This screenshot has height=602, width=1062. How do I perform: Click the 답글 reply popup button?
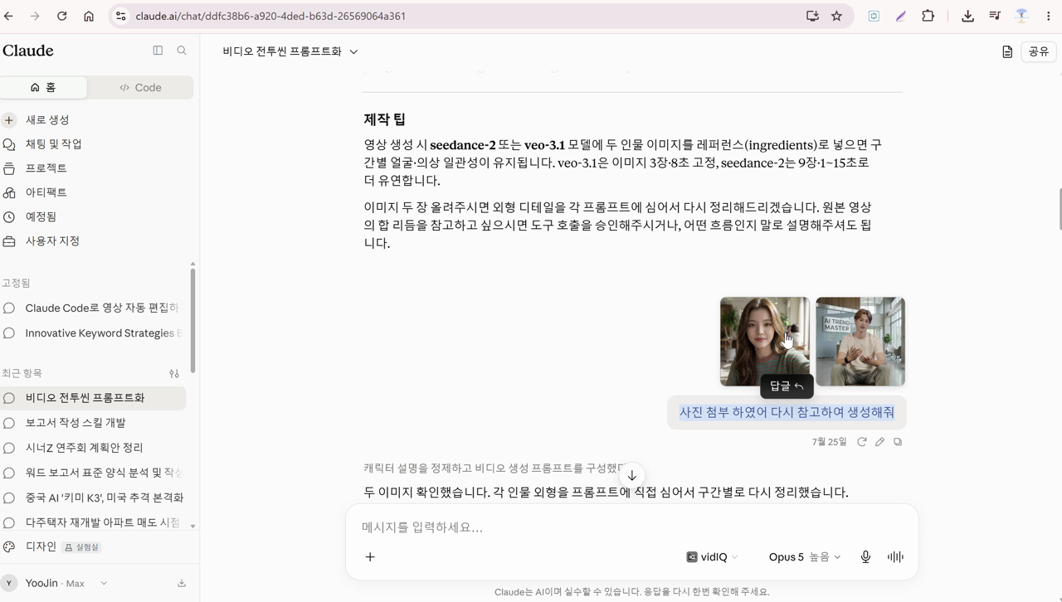(787, 386)
